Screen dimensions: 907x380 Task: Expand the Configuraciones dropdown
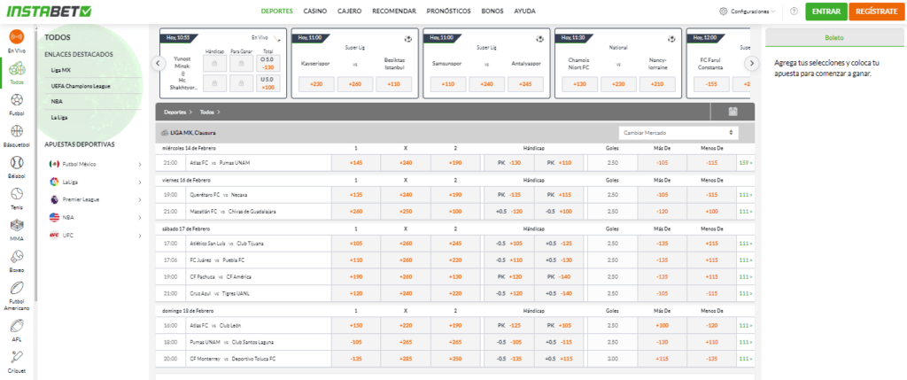tap(748, 12)
